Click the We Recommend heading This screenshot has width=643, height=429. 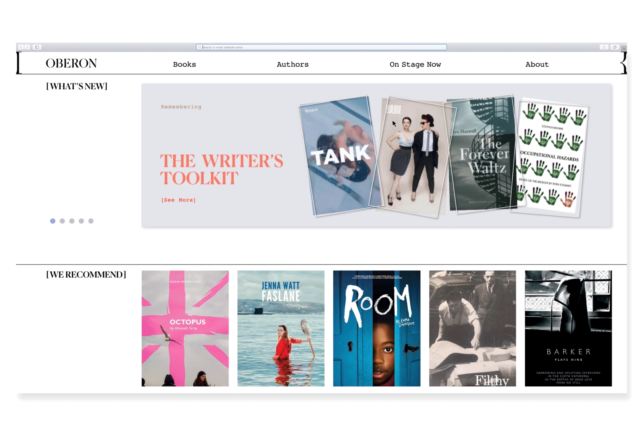(86, 274)
